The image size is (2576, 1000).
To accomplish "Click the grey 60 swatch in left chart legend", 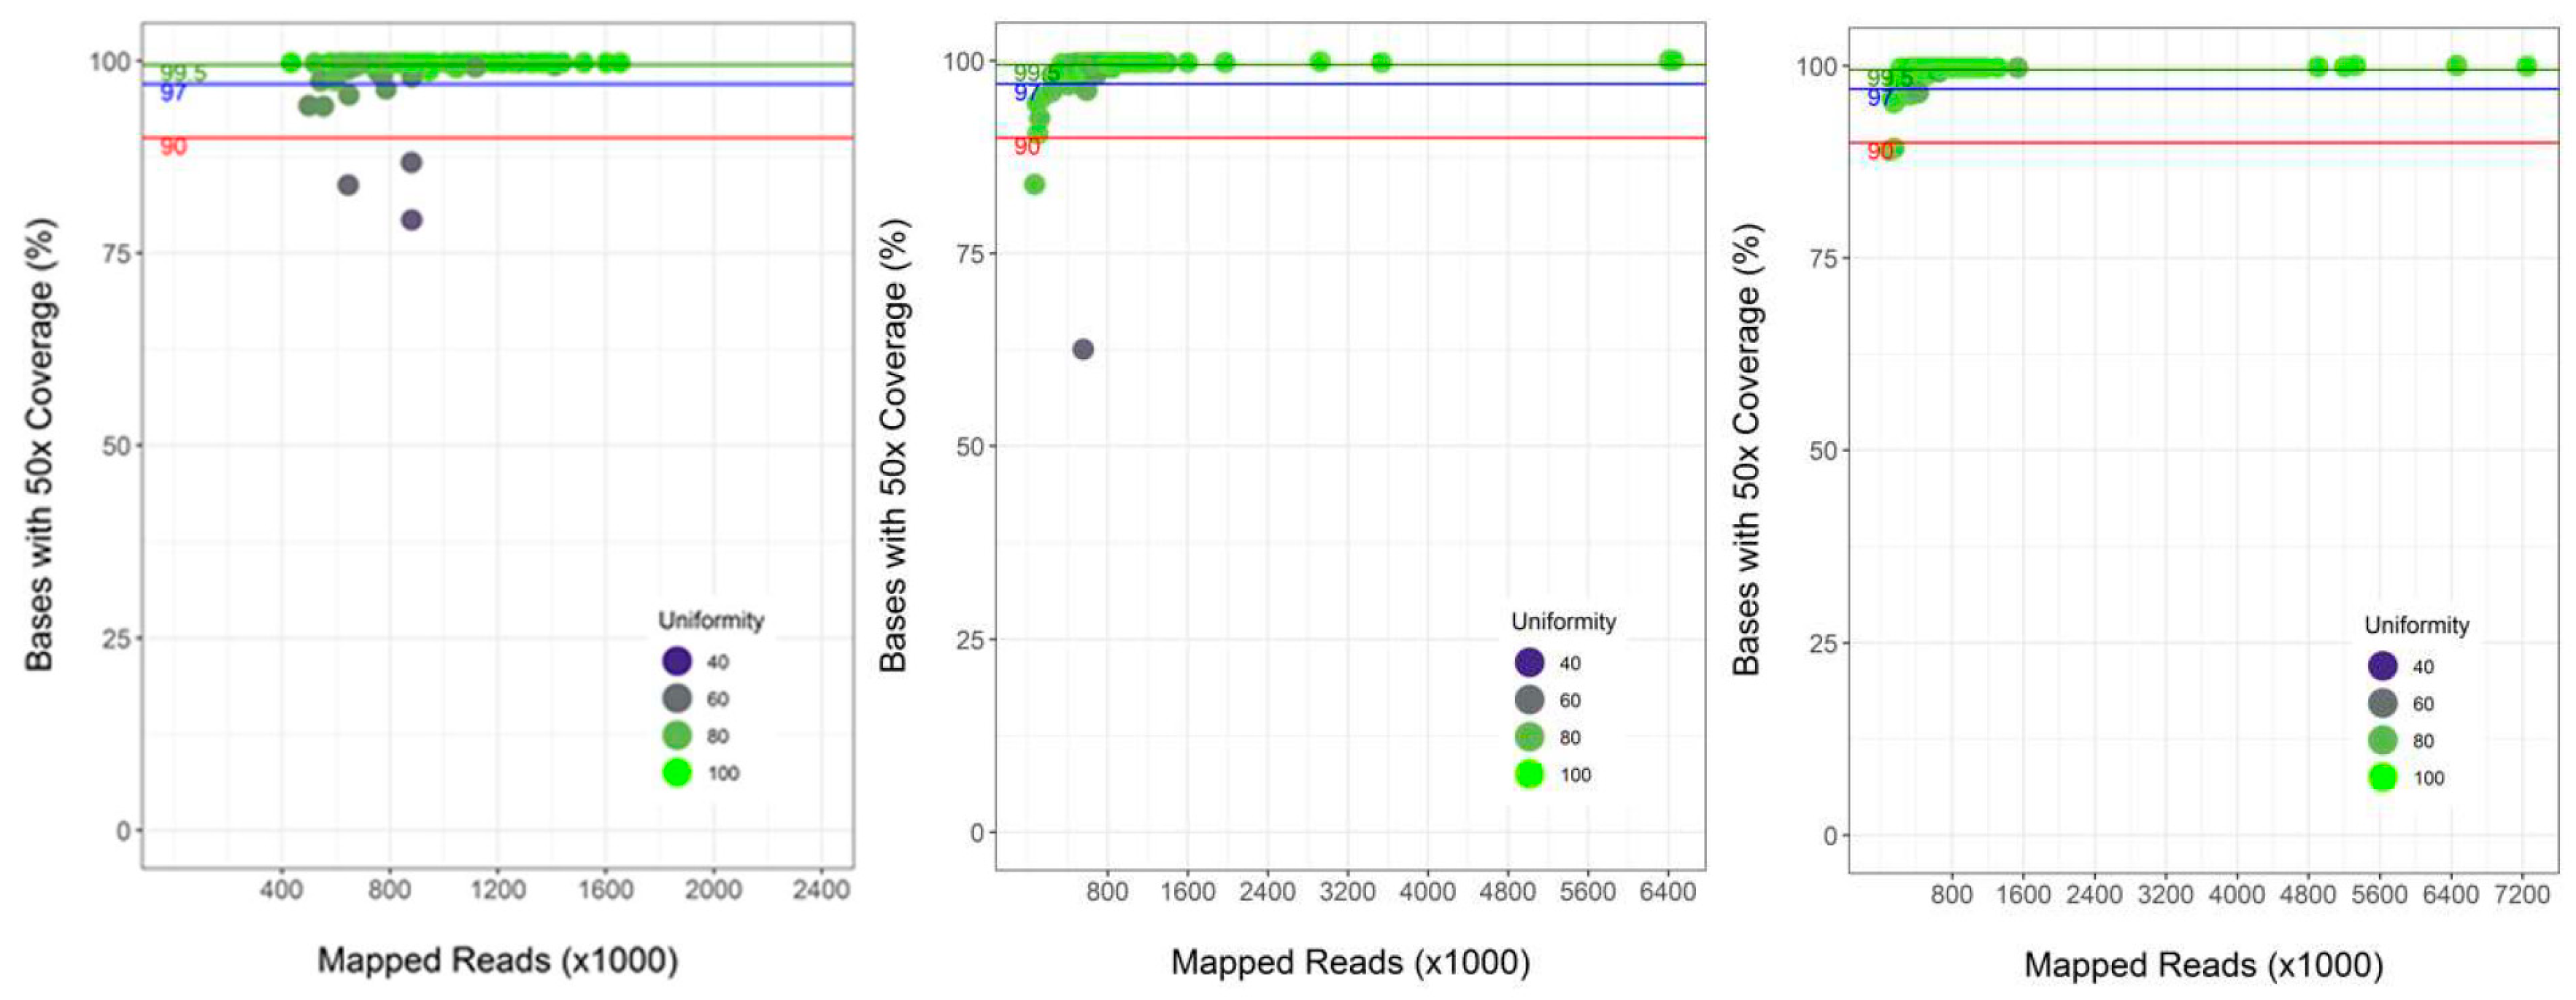I will tap(677, 698).
